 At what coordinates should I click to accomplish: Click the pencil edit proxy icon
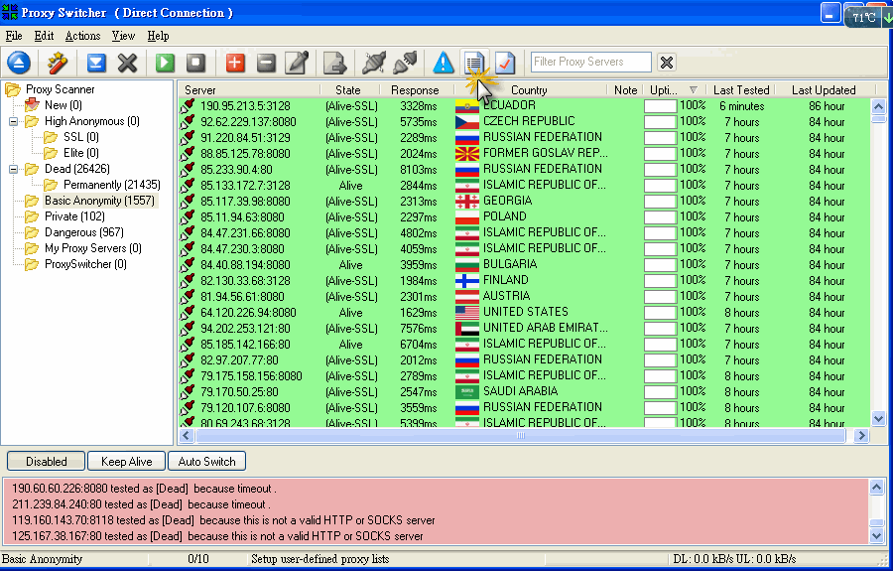(297, 63)
